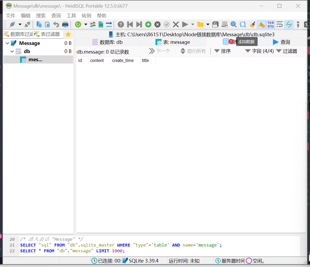The height and width of the screenshot is (267, 310).
Task: Click the 空闲 status bar entry
Action: click(255, 261)
